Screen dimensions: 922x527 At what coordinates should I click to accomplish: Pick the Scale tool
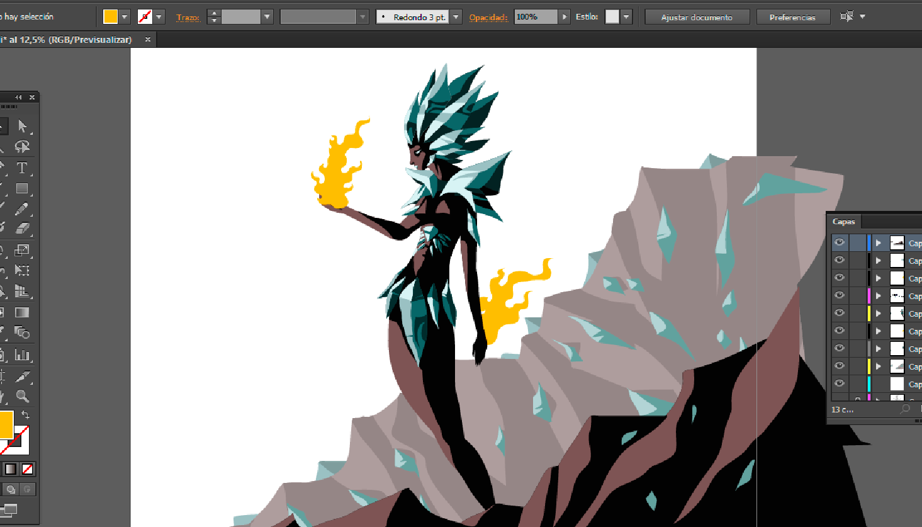click(x=22, y=250)
